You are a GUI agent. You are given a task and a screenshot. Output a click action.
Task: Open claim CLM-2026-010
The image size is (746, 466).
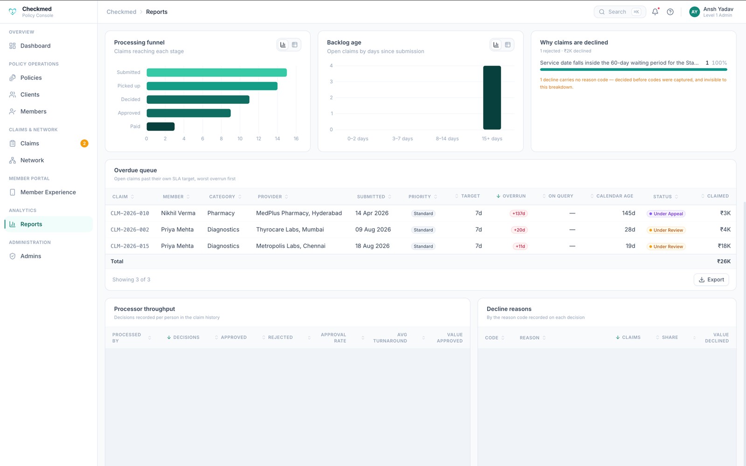tap(130, 213)
